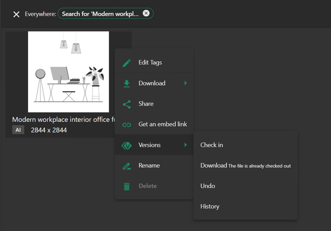
Task: Open History in the Versions submenu
Action: (x=210, y=206)
